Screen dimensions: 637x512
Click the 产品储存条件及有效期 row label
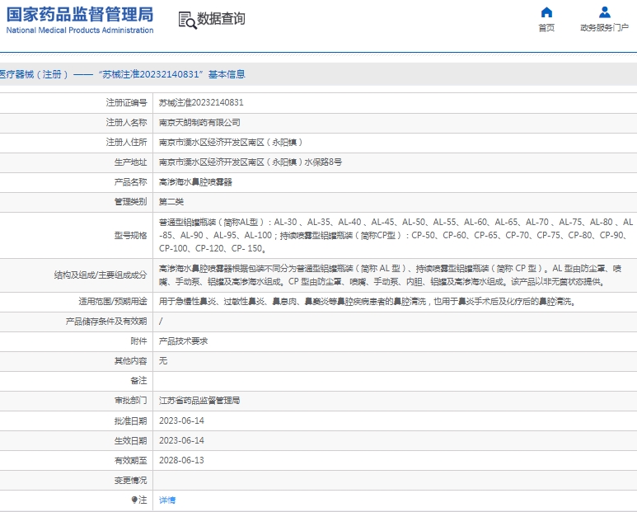click(106, 322)
